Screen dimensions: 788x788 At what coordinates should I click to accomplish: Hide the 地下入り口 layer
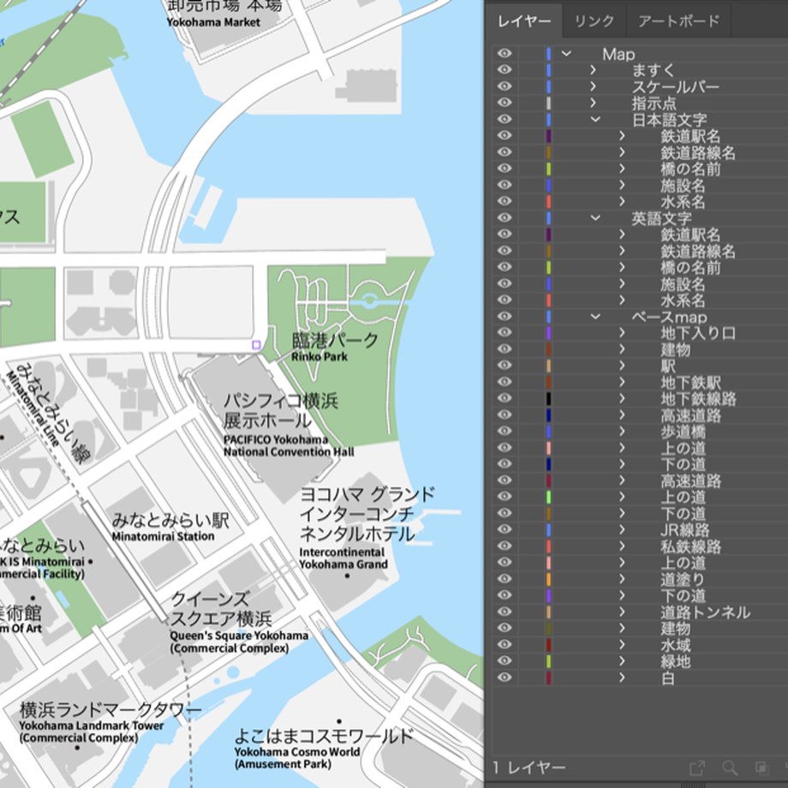504,332
